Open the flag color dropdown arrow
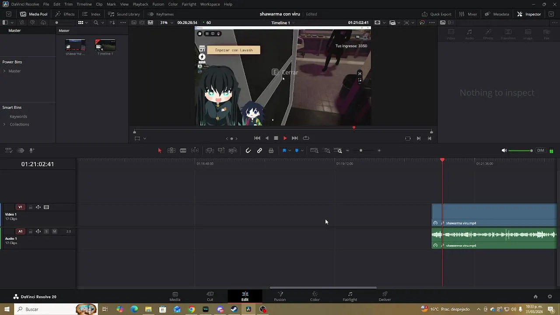560x315 pixels. [290, 150]
